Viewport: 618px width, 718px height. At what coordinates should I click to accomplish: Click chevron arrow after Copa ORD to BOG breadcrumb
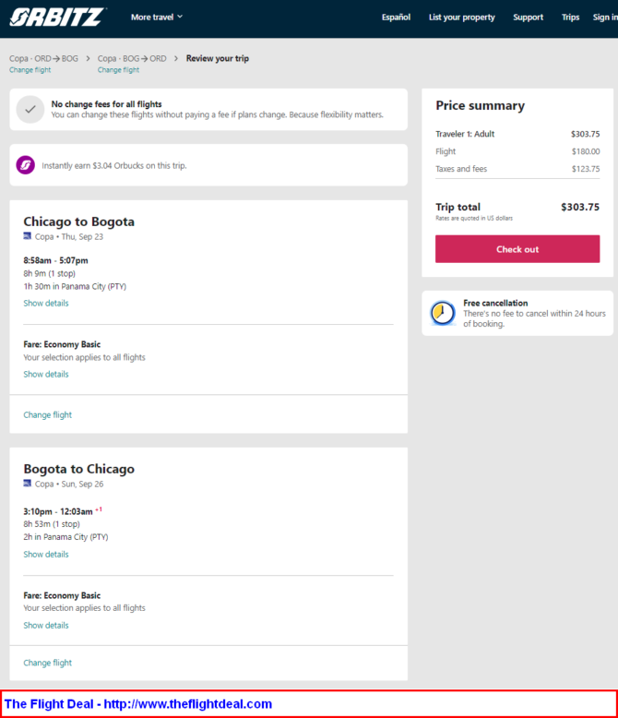[x=88, y=59]
